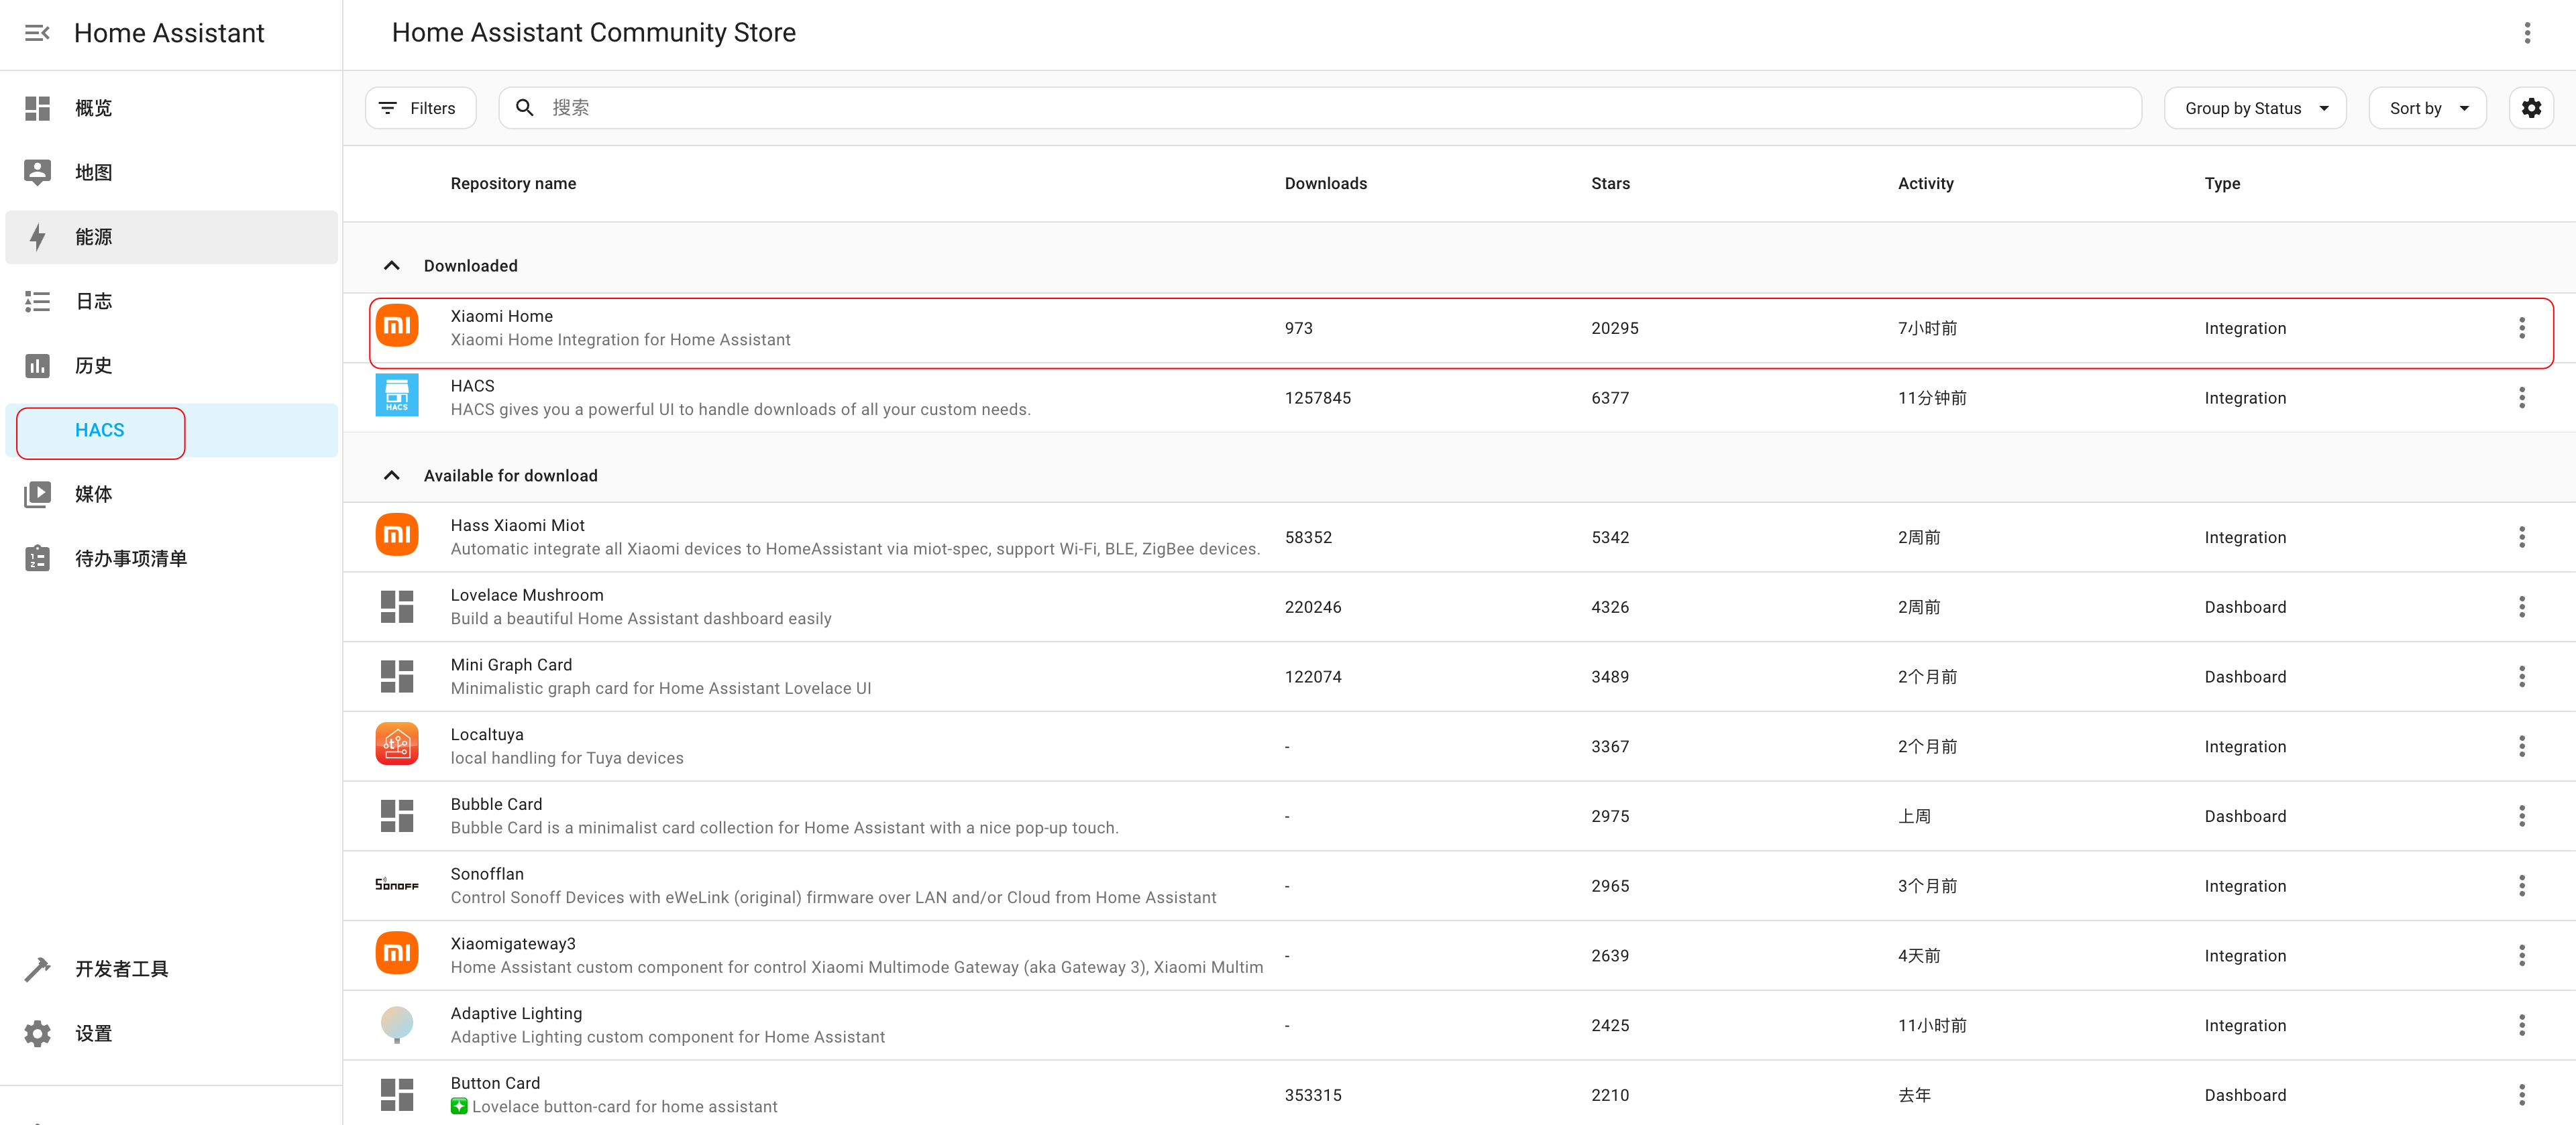The image size is (2576, 1125).
Task: Open the 地图 map icon
Action: (37, 172)
